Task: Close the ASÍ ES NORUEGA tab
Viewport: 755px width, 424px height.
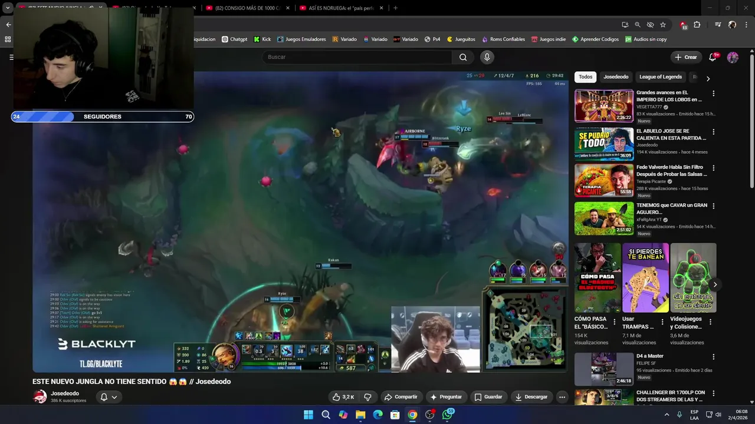Action: [381, 8]
